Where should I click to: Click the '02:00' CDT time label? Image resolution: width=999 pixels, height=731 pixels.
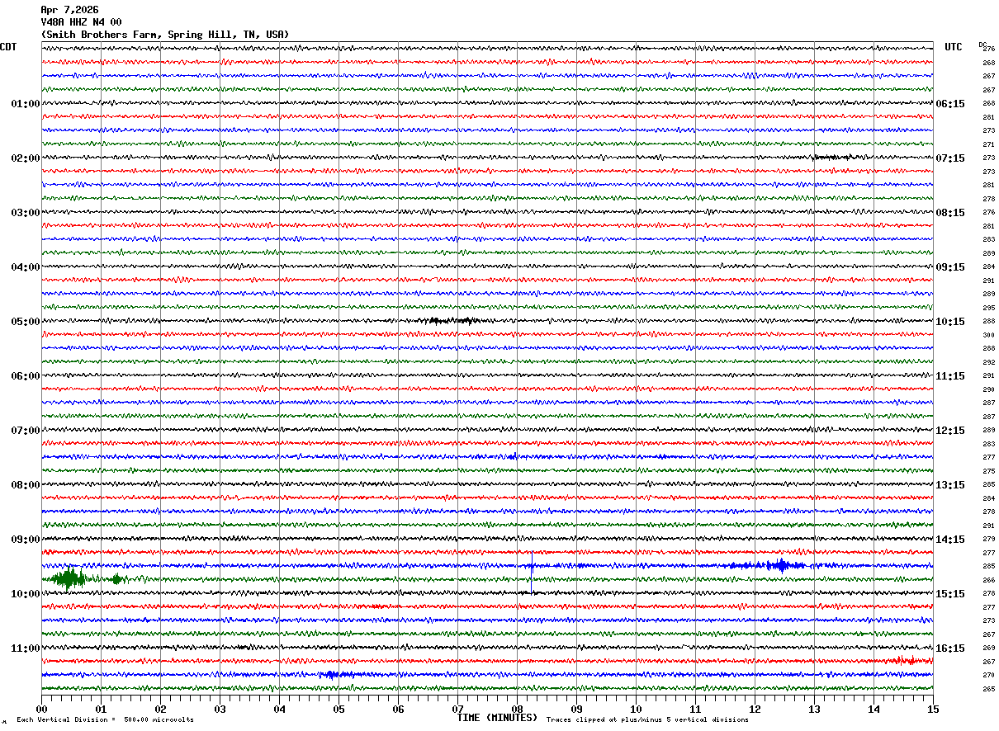(x=25, y=158)
